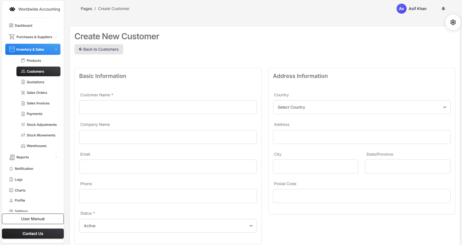Focus the Customer Name input field
This screenshot has width=462, height=245.
click(x=168, y=107)
